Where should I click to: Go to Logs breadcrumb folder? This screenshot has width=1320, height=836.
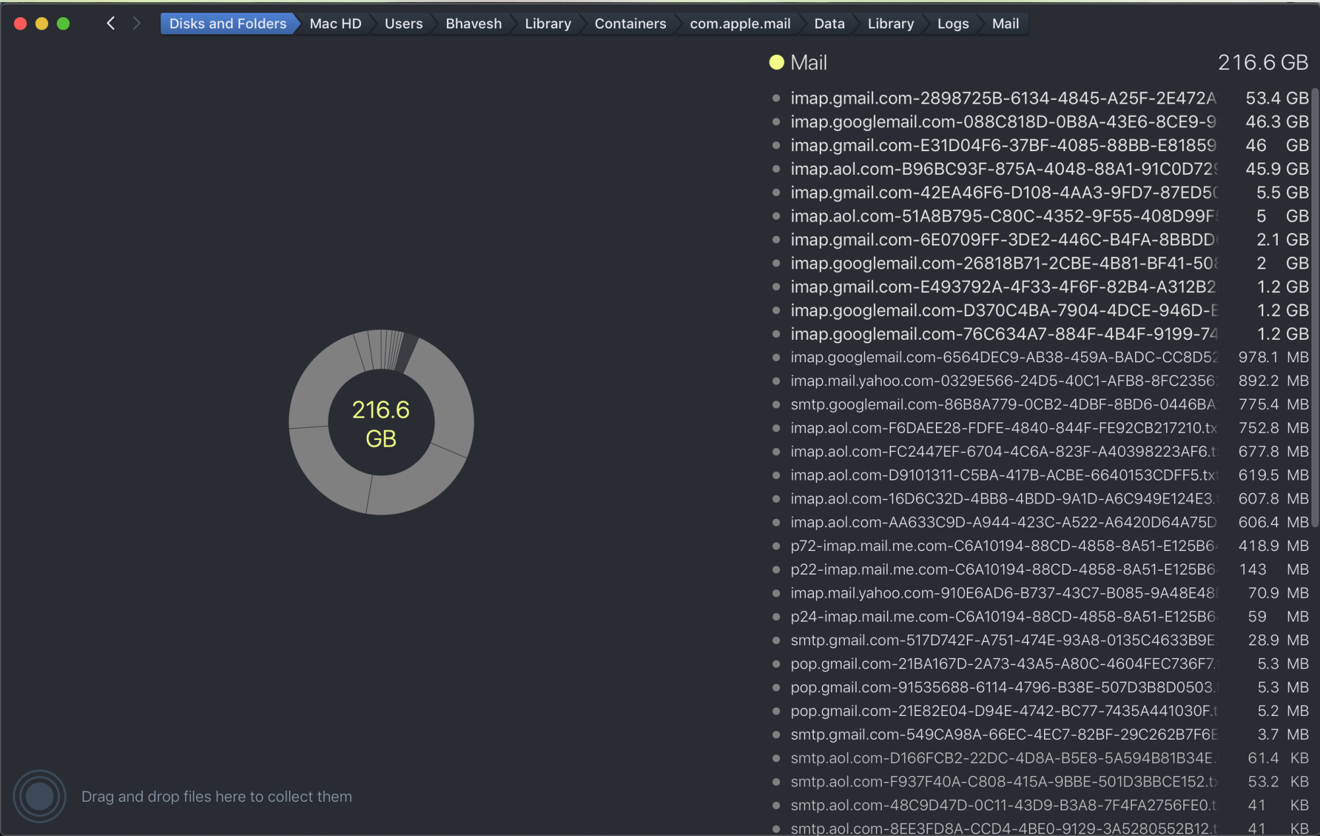[952, 24]
